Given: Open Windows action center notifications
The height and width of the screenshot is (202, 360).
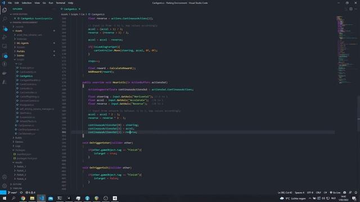Looking at the screenshot, I should [x=354, y=198].
